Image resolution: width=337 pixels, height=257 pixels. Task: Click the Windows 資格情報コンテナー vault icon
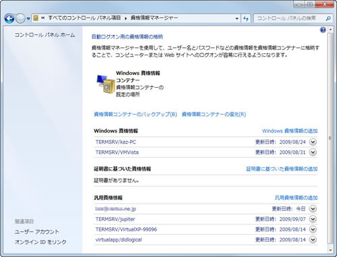[106, 84]
